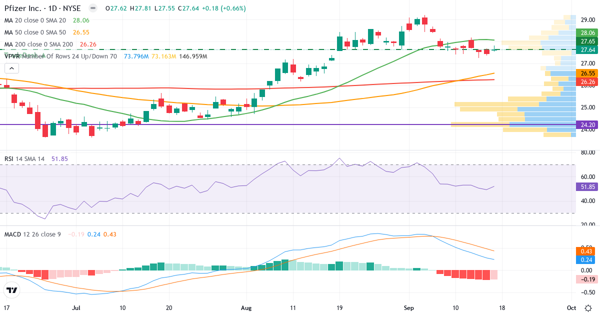This screenshot has height=315, width=600.
Task: Click the MA 200 value 26.26 in legend
Action: tap(88, 44)
